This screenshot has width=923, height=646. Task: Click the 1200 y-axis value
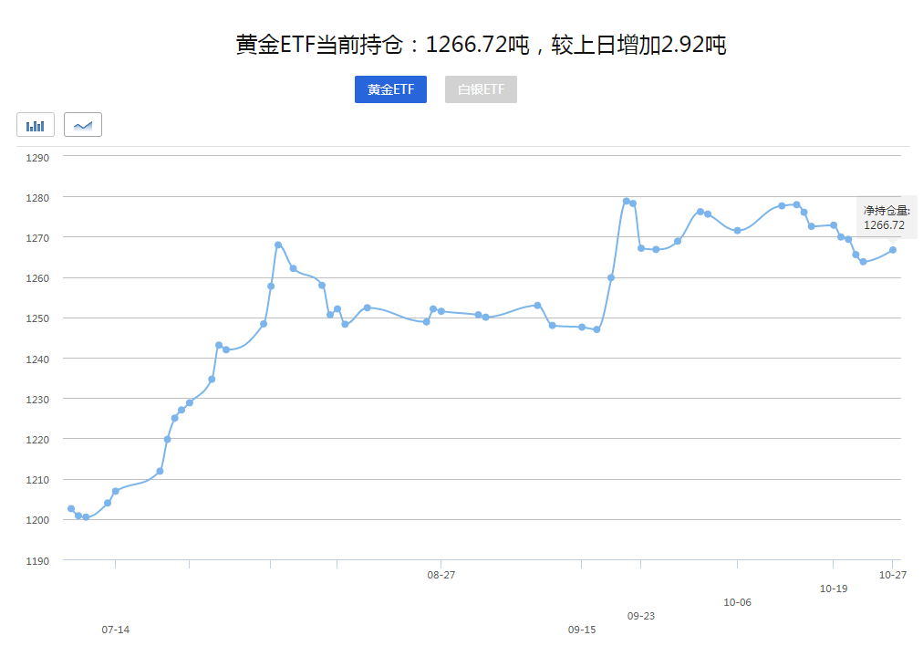(37, 520)
